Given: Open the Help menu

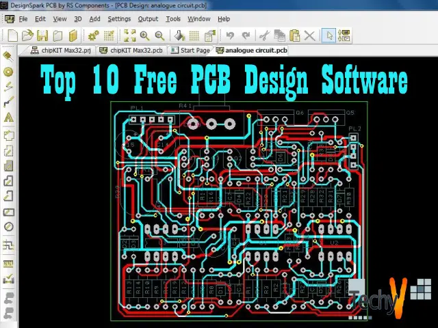Looking at the screenshot, I should coord(224,19).
